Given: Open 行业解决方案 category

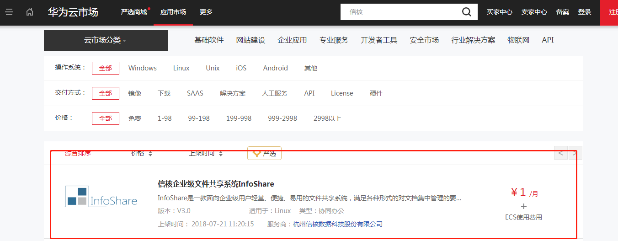Looking at the screenshot, I should point(473,40).
